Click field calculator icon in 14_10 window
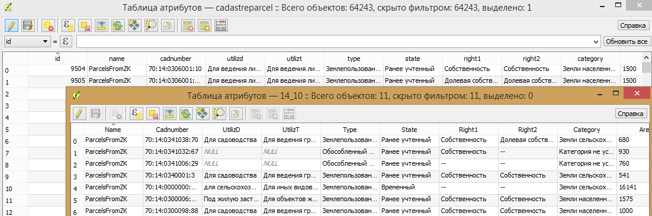 (288, 114)
